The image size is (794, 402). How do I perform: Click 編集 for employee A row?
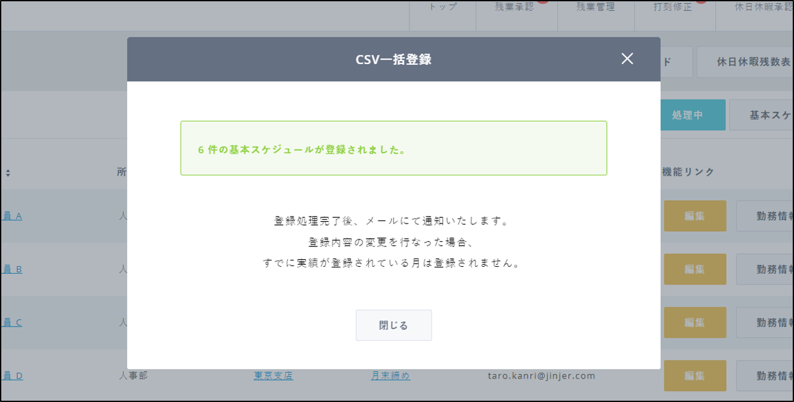point(695,216)
